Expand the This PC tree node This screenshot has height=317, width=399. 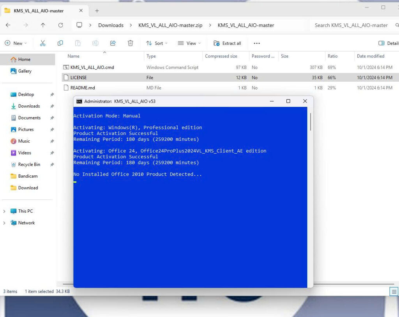(4, 211)
